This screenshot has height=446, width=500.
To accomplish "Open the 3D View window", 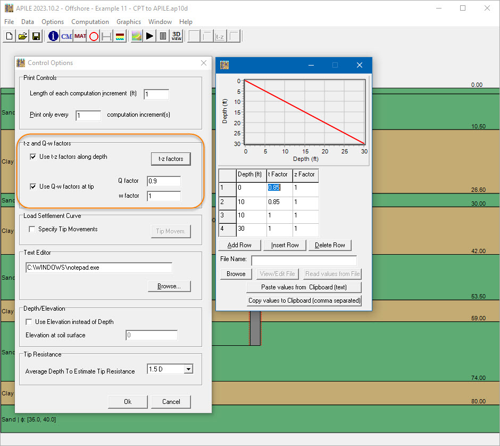I will coord(176,36).
